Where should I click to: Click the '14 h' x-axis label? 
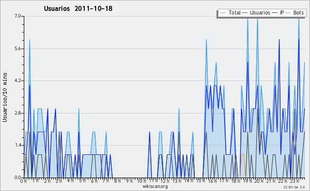pyautogui.click(x=189, y=181)
